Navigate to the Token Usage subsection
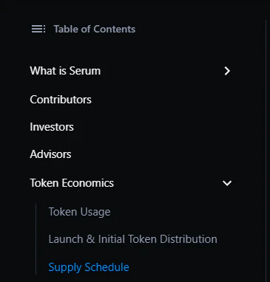 tap(79, 212)
